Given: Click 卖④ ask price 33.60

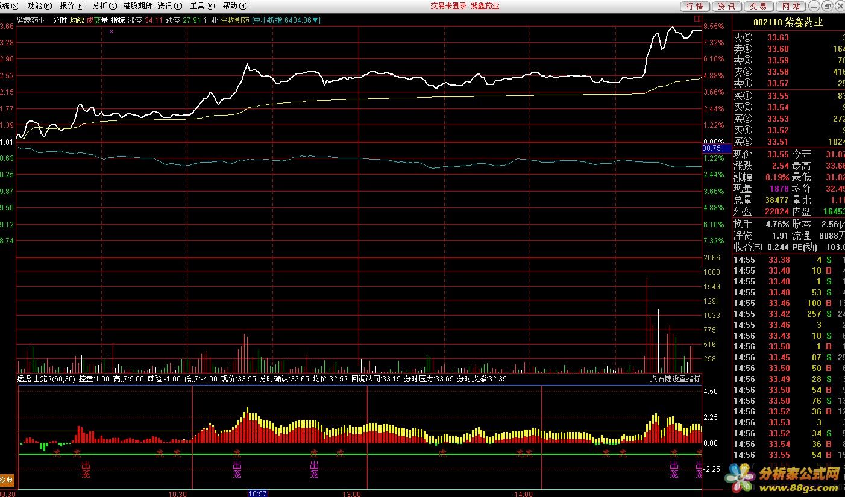Looking at the screenshot, I should tap(777, 49).
